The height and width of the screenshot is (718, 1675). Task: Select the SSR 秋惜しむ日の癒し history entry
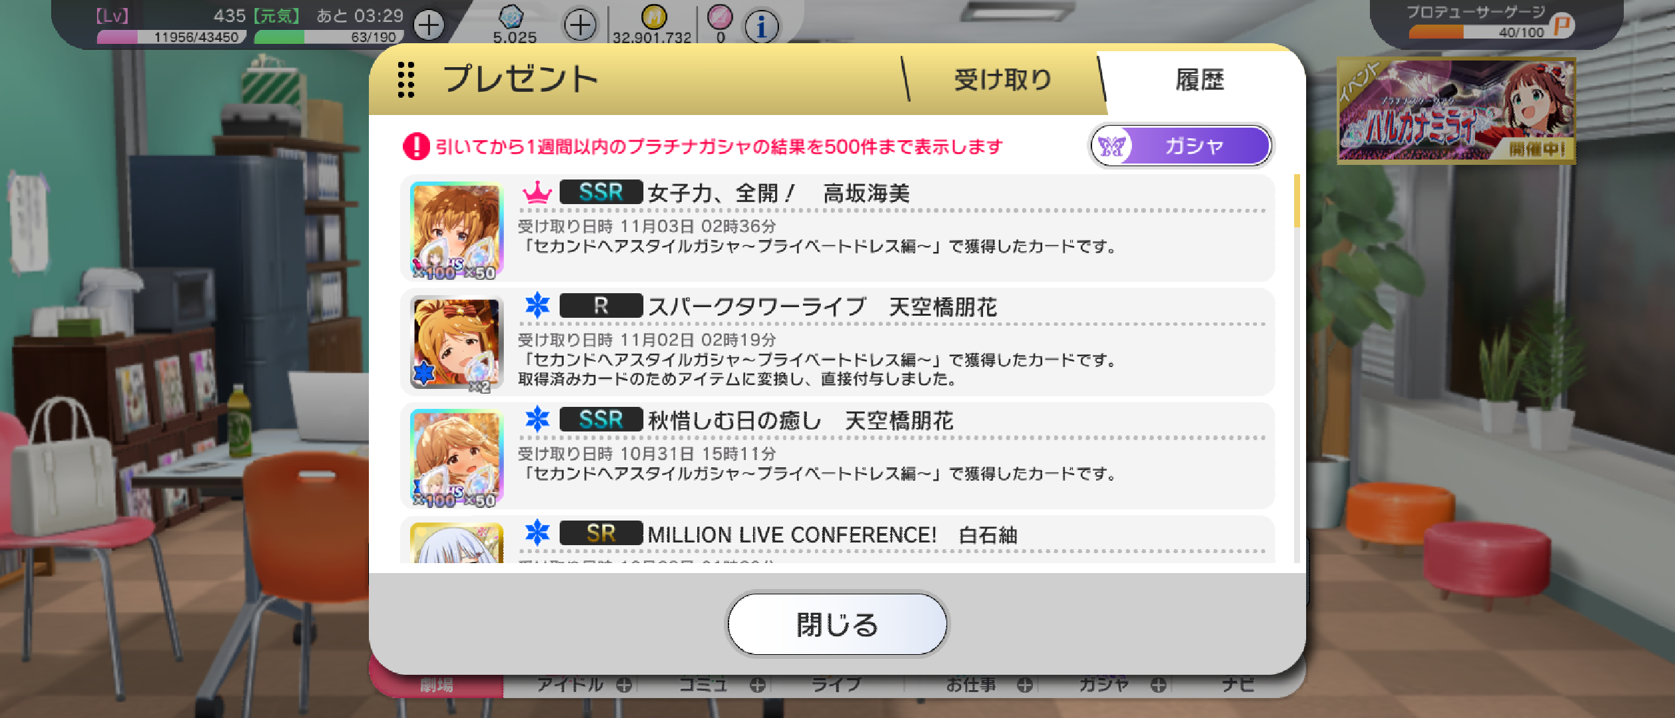pyautogui.click(x=837, y=456)
